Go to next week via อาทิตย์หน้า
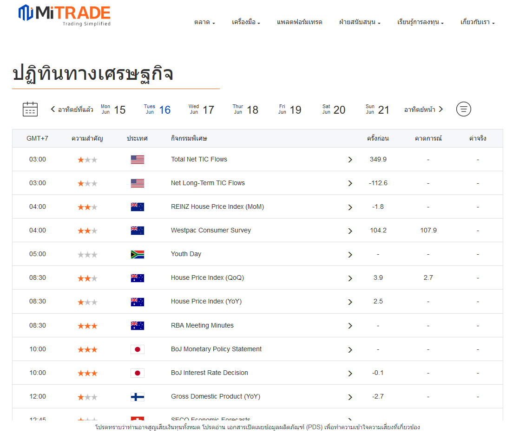Image resolution: width=519 pixels, height=432 pixels. tap(423, 110)
